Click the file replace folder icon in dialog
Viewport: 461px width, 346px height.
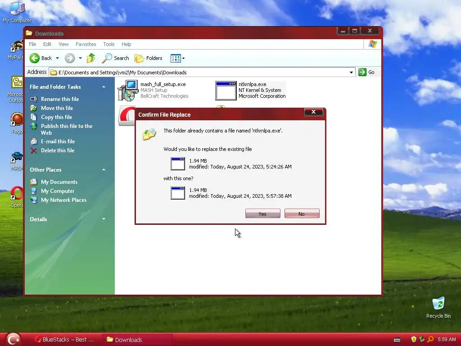[x=149, y=134]
